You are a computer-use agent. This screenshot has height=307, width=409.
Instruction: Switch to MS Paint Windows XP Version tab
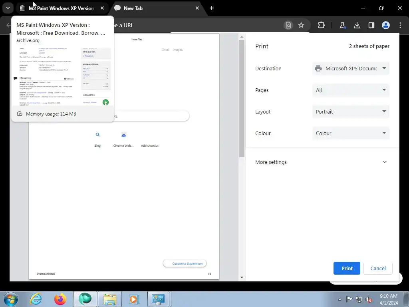61,8
